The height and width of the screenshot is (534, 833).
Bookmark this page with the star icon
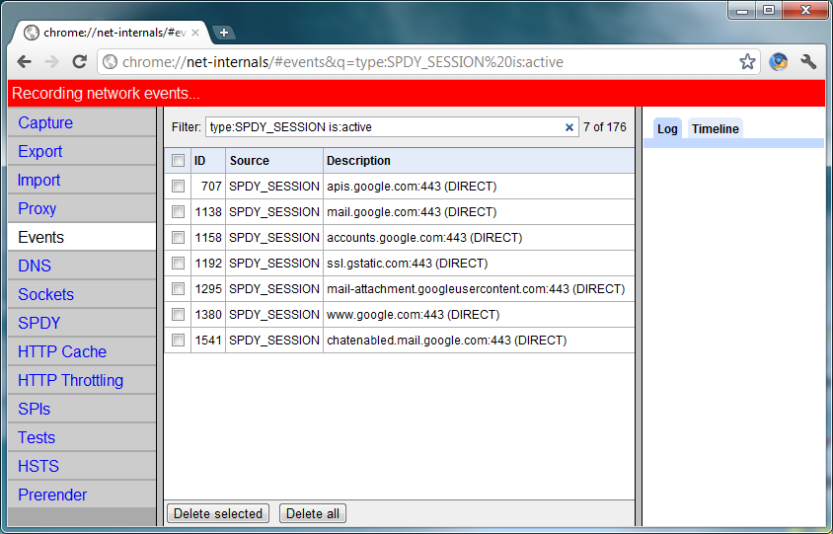pyautogui.click(x=747, y=62)
